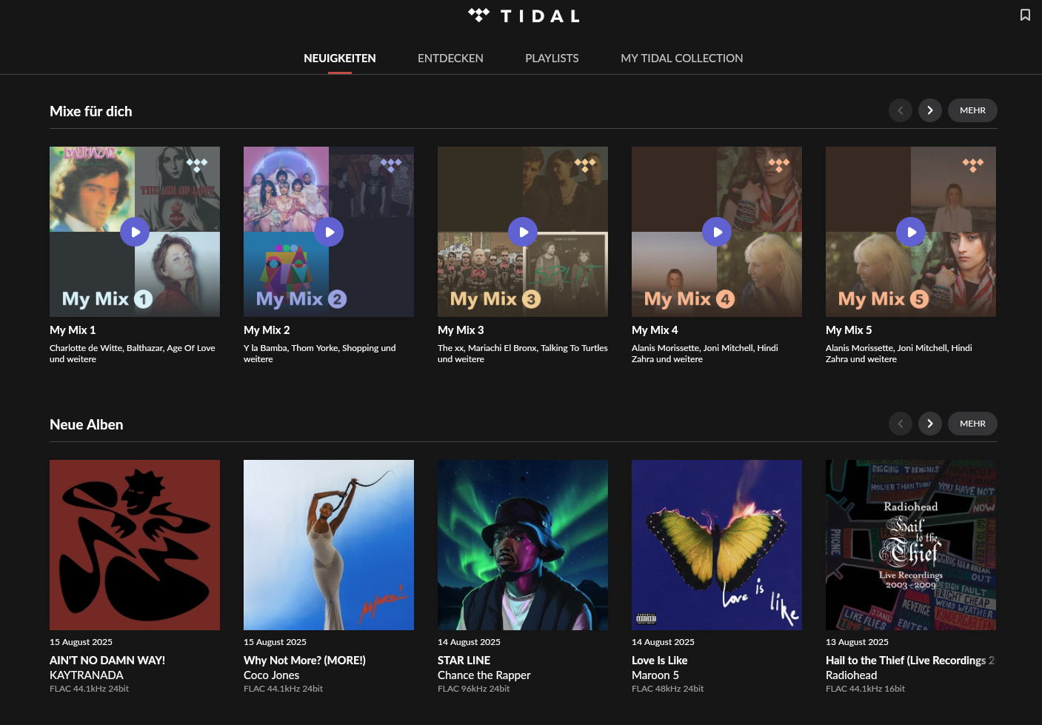This screenshot has width=1042, height=725.
Task: Open the KAYTRANADA album cover
Action: pyautogui.click(x=135, y=545)
